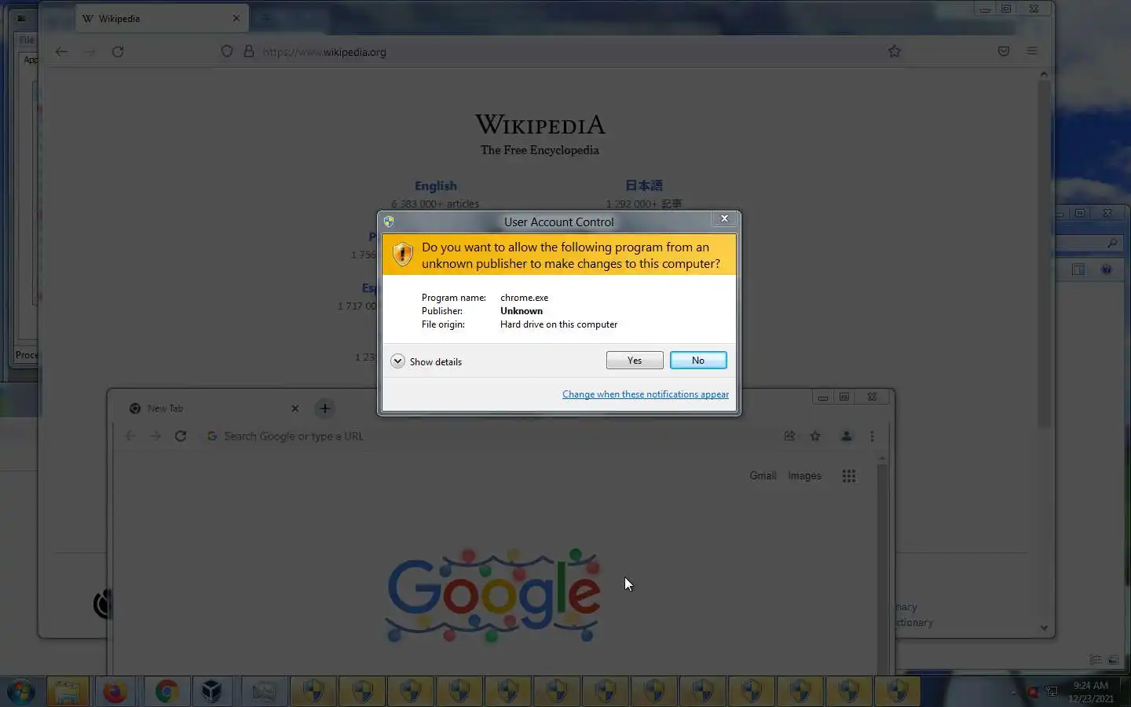Expand Show details in the UAC dialog
Image resolution: width=1131 pixels, height=707 pixels.
pyautogui.click(x=426, y=361)
